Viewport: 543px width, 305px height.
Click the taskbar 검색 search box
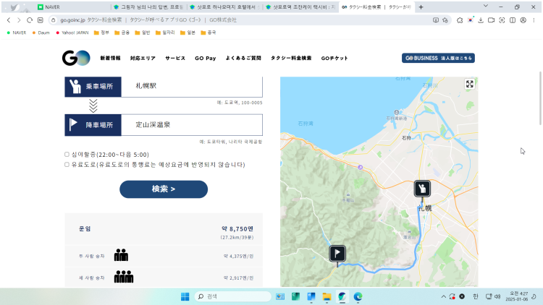tap(232, 297)
